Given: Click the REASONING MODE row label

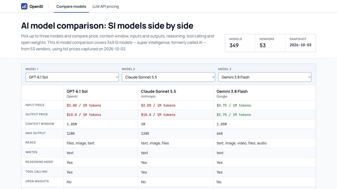Looking at the screenshot, I should [39, 162].
